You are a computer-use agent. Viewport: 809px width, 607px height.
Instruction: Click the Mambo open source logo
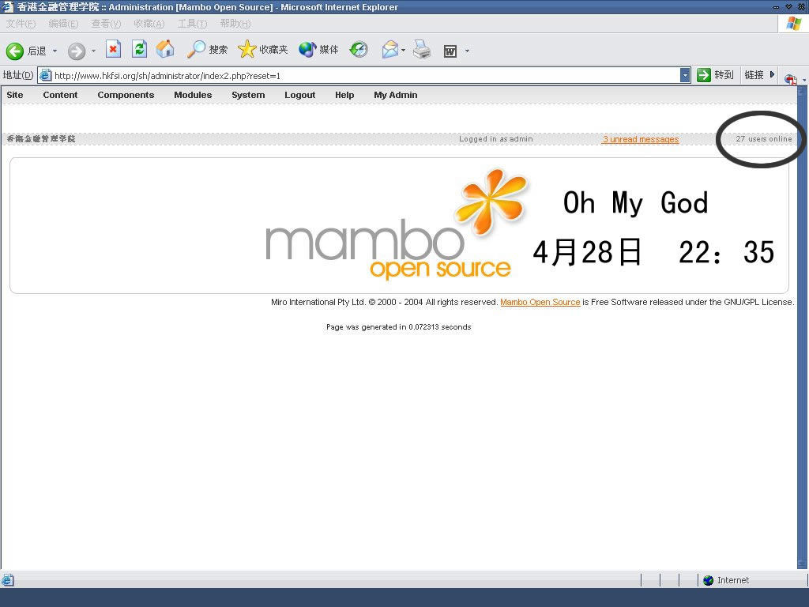coord(397,225)
